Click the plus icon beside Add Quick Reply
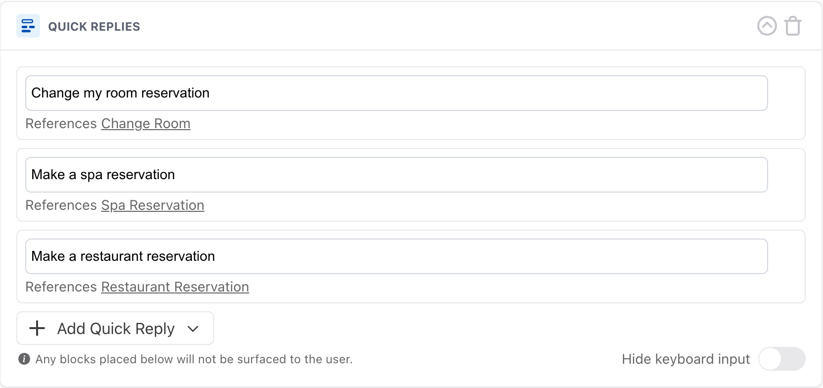Screen dimensions: 823x388 tap(37, 328)
